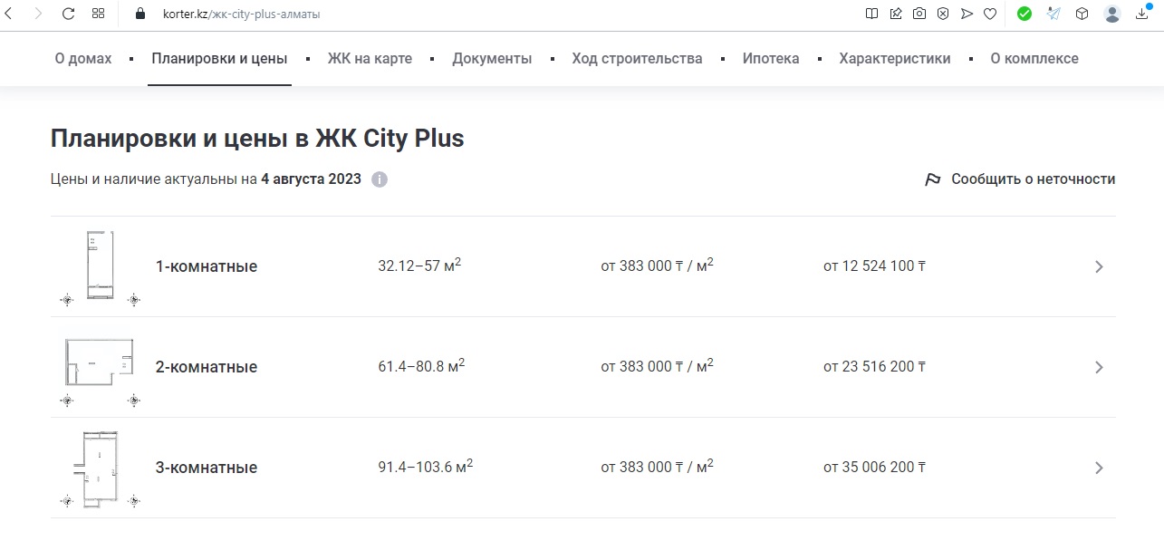The width and height of the screenshot is (1164, 541).
Task: Open the ad blocker shield icon
Action: (943, 14)
